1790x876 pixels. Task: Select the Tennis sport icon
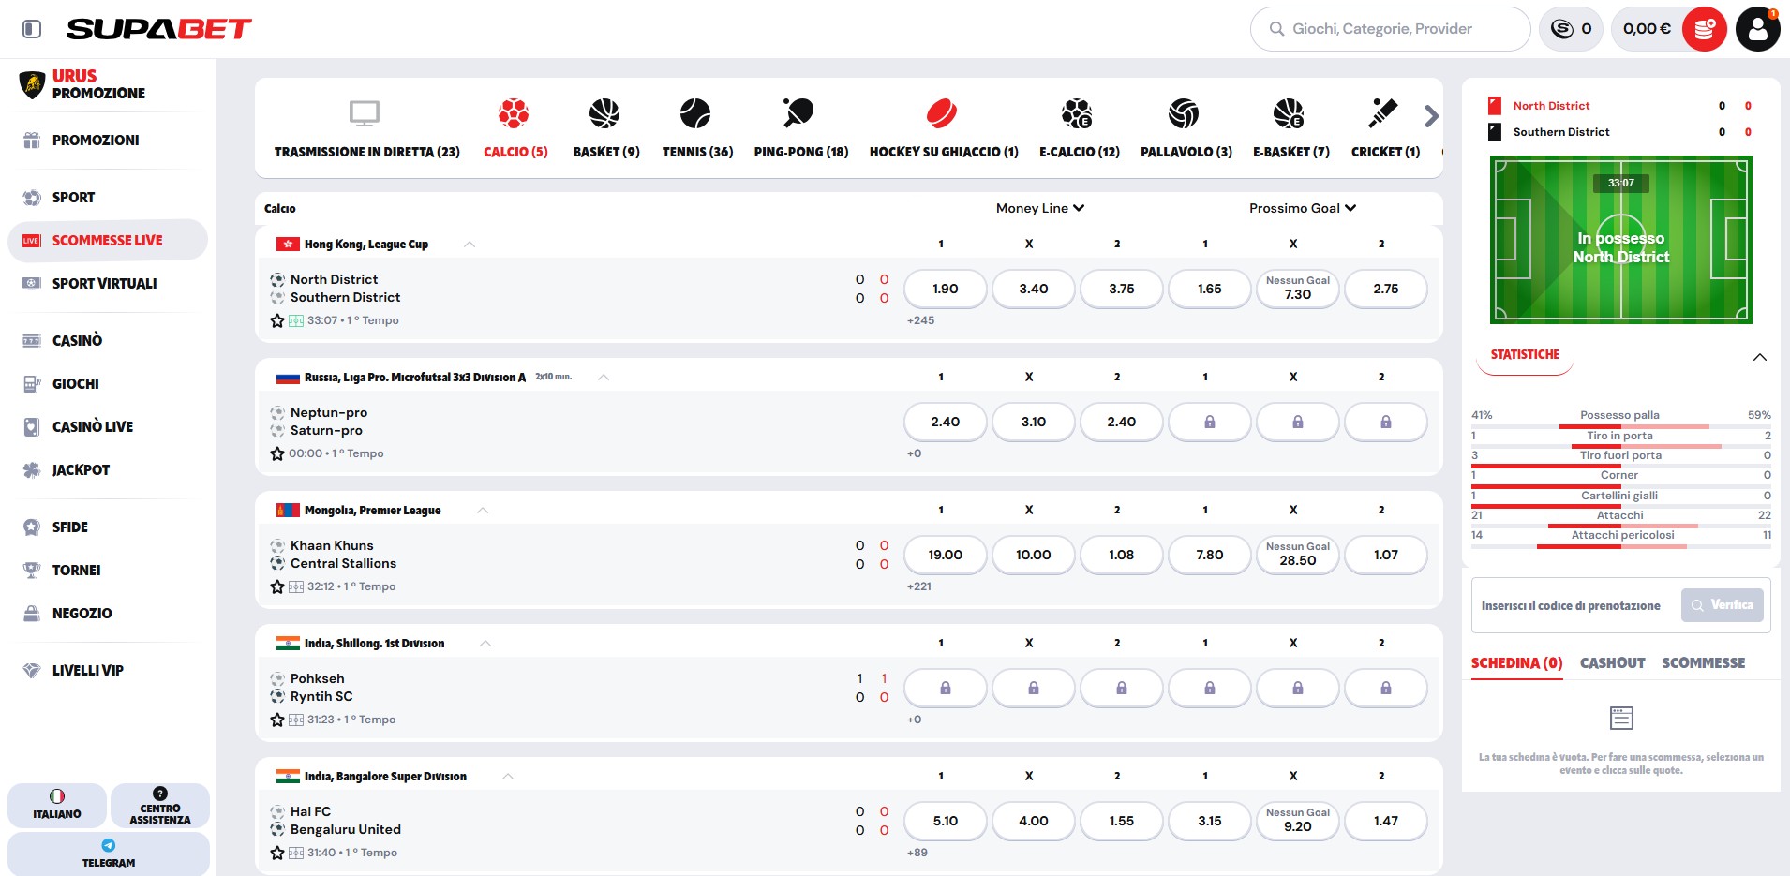pyautogui.click(x=695, y=113)
